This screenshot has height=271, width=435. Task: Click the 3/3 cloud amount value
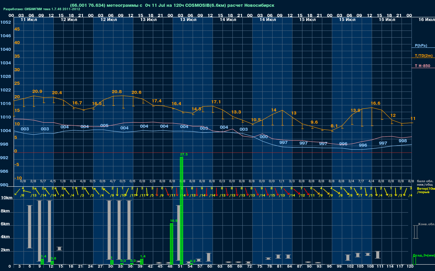[292, 182]
